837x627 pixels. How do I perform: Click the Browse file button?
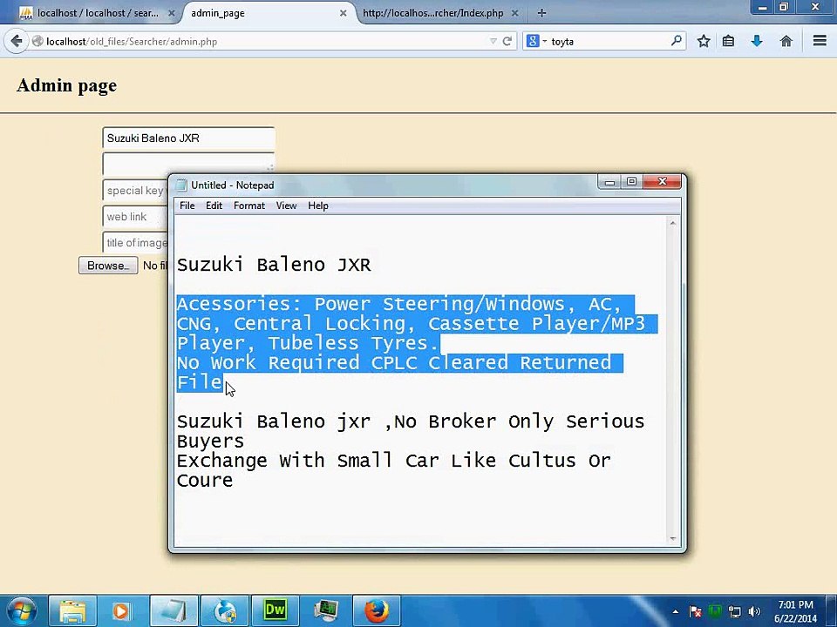click(x=108, y=266)
